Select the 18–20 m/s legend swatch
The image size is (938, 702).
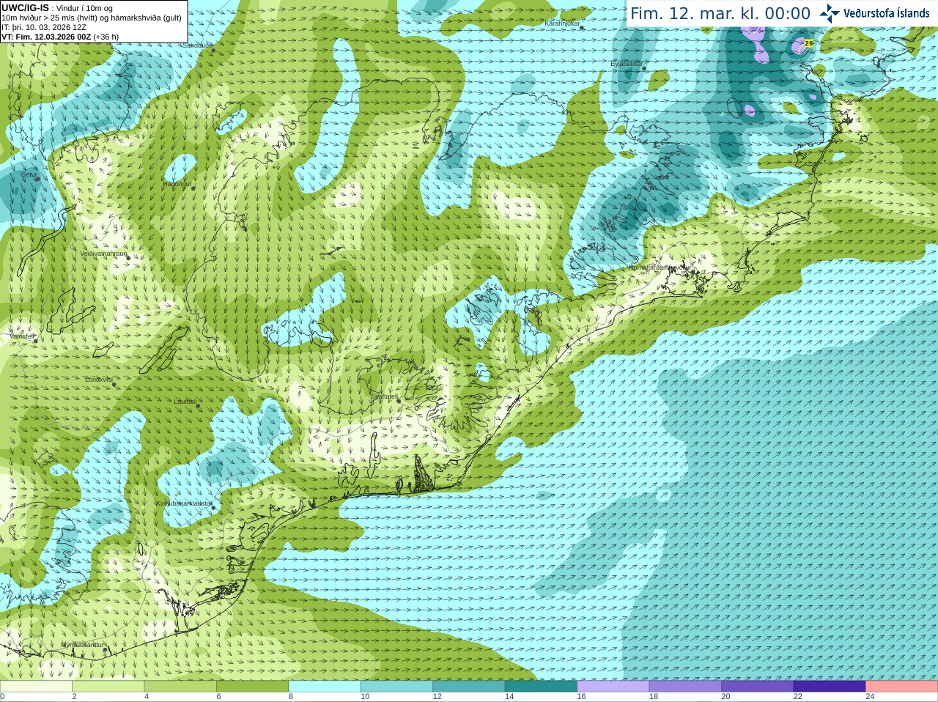(x=685, y=687)
